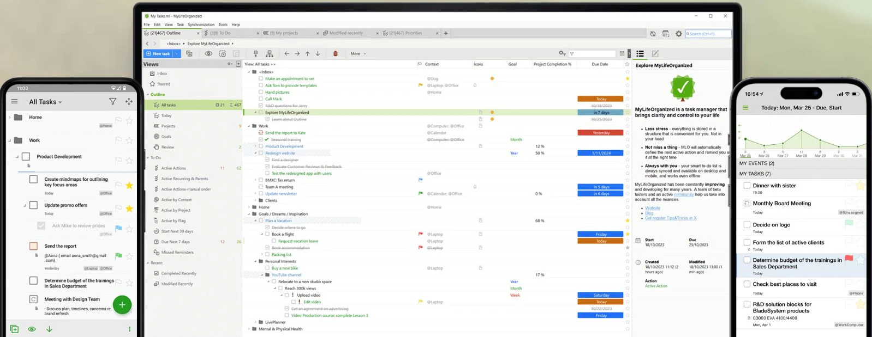Image resolution: width=872 pixels, height=337 pixels.
Task: Collapse the Recent group in Views
Action: click(x=147, y=263)
